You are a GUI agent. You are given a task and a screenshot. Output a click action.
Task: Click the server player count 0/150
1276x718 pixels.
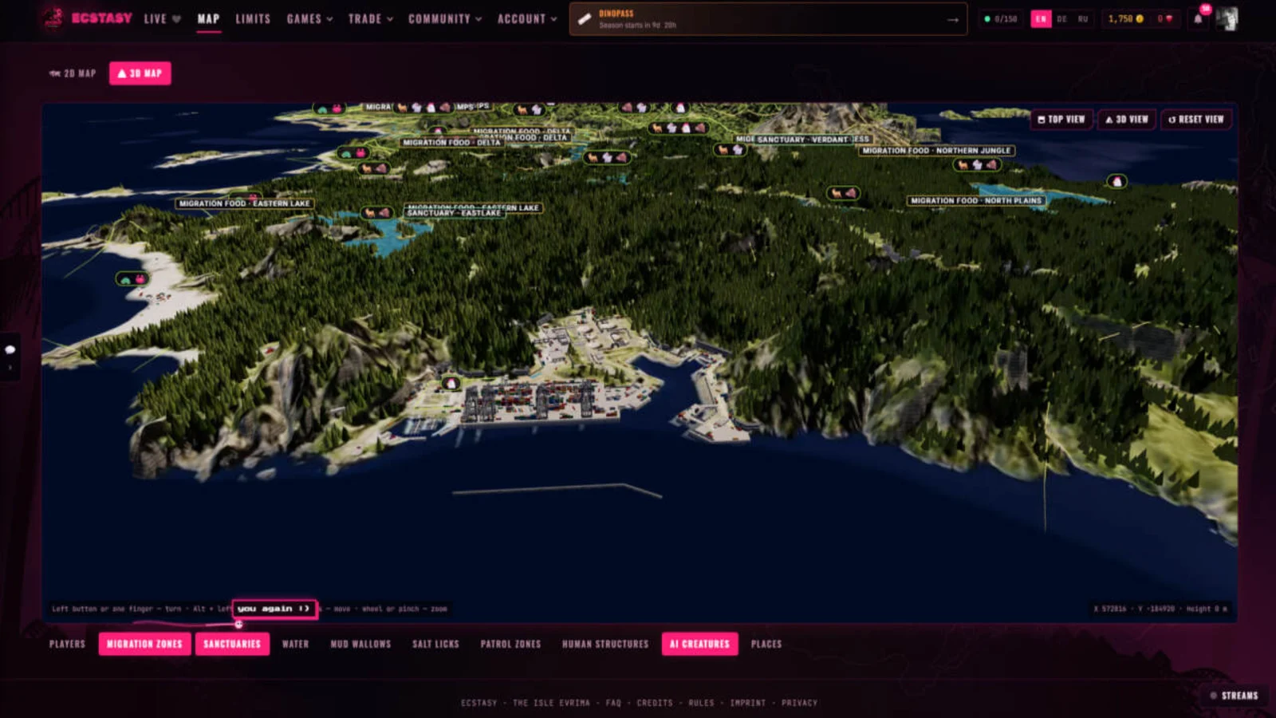coord(1001,18)
